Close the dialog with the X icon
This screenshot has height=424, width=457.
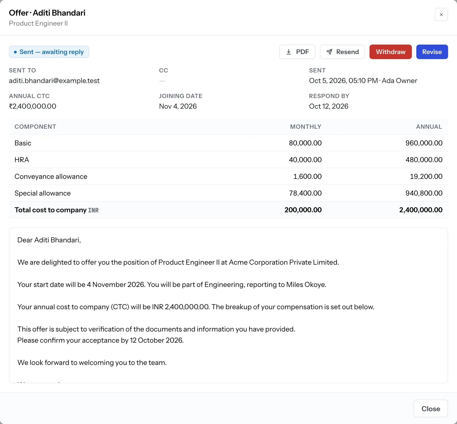click(x=441, y=14)
